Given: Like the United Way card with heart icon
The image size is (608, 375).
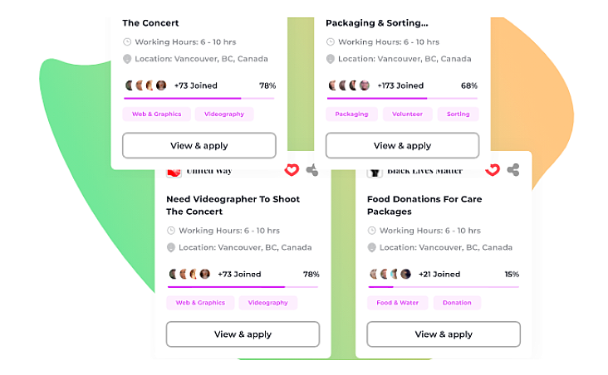Looking at the screenshot, I should tap(292, 170).
